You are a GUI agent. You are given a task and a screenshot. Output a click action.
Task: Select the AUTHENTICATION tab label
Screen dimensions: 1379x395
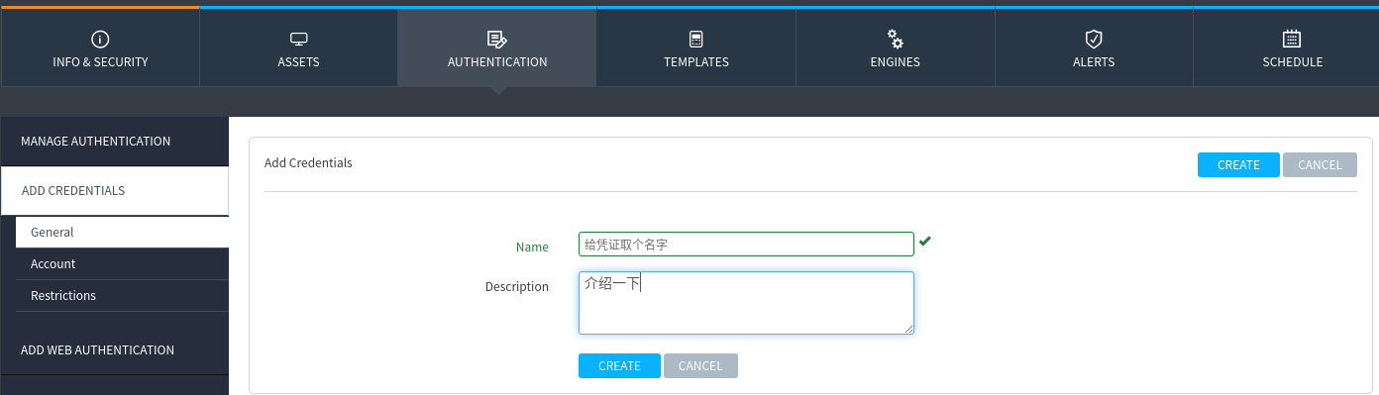pos(497,61)
